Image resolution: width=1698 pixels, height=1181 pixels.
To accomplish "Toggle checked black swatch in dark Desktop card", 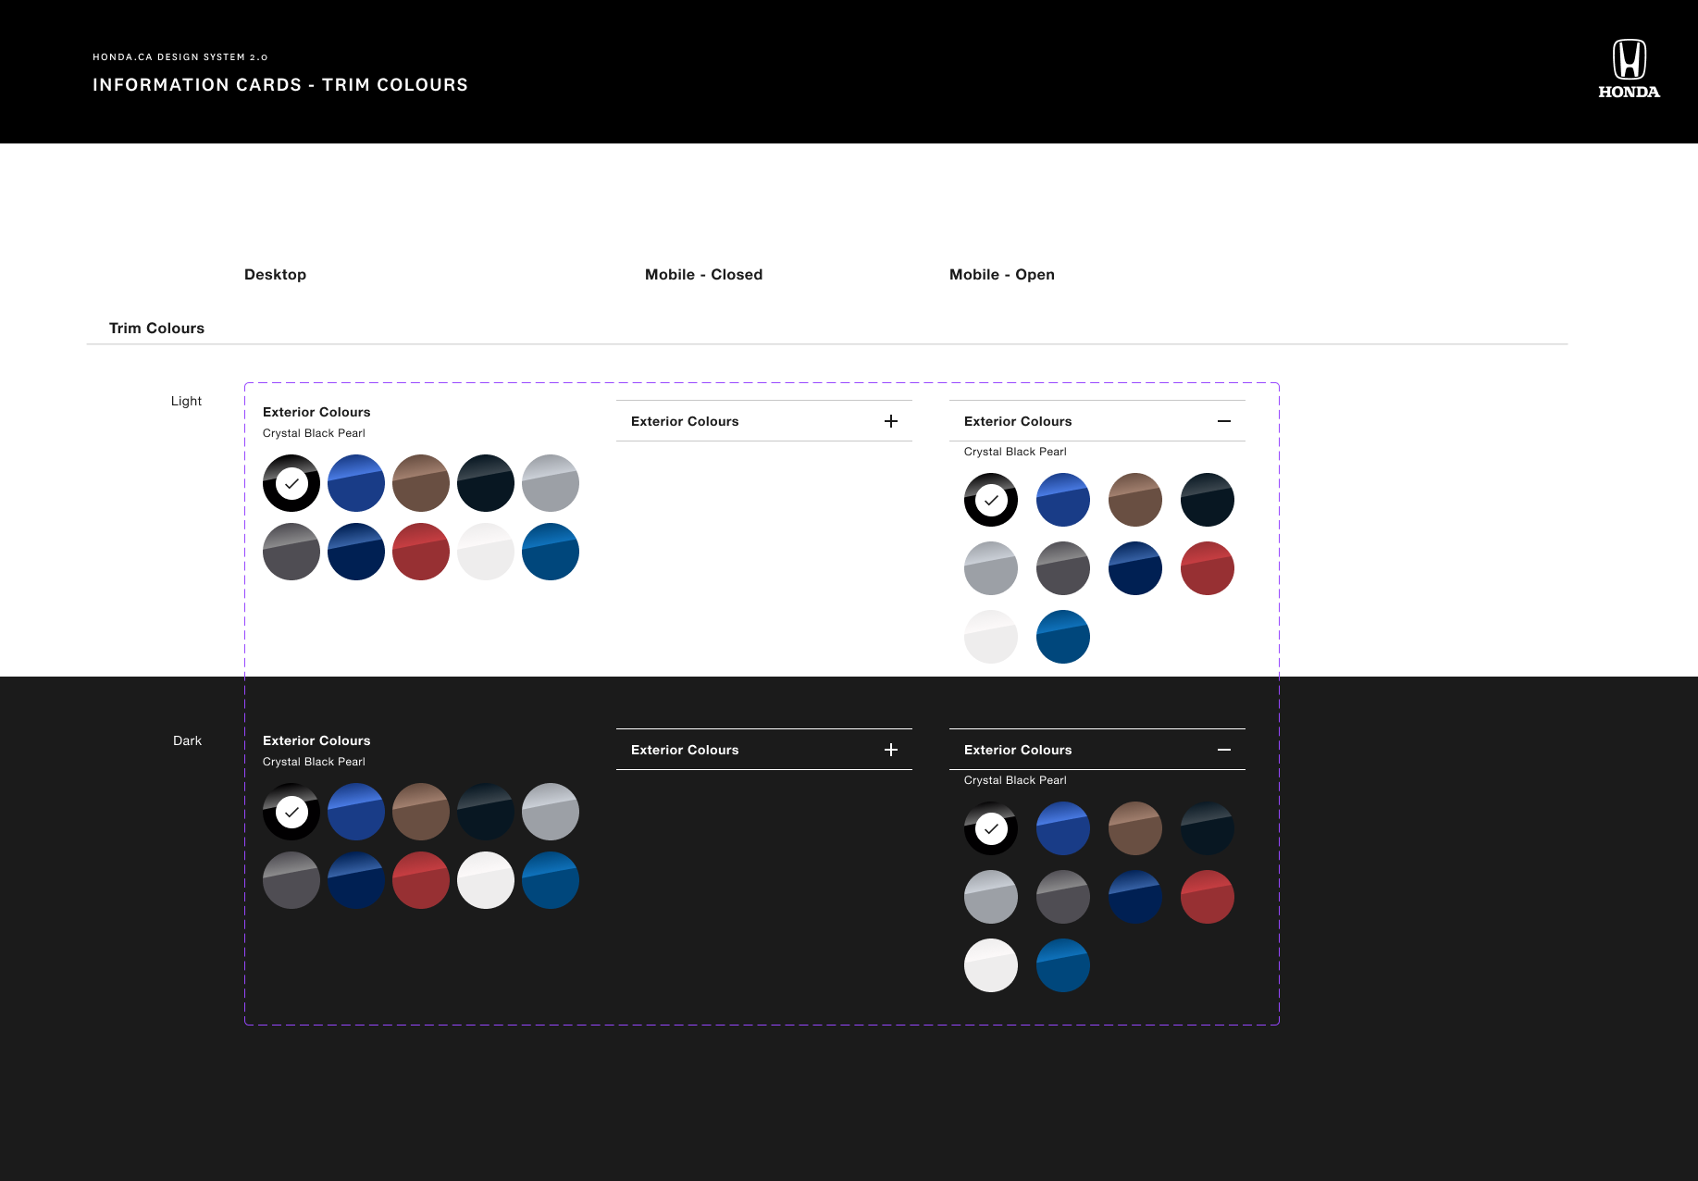I will 291,812.
